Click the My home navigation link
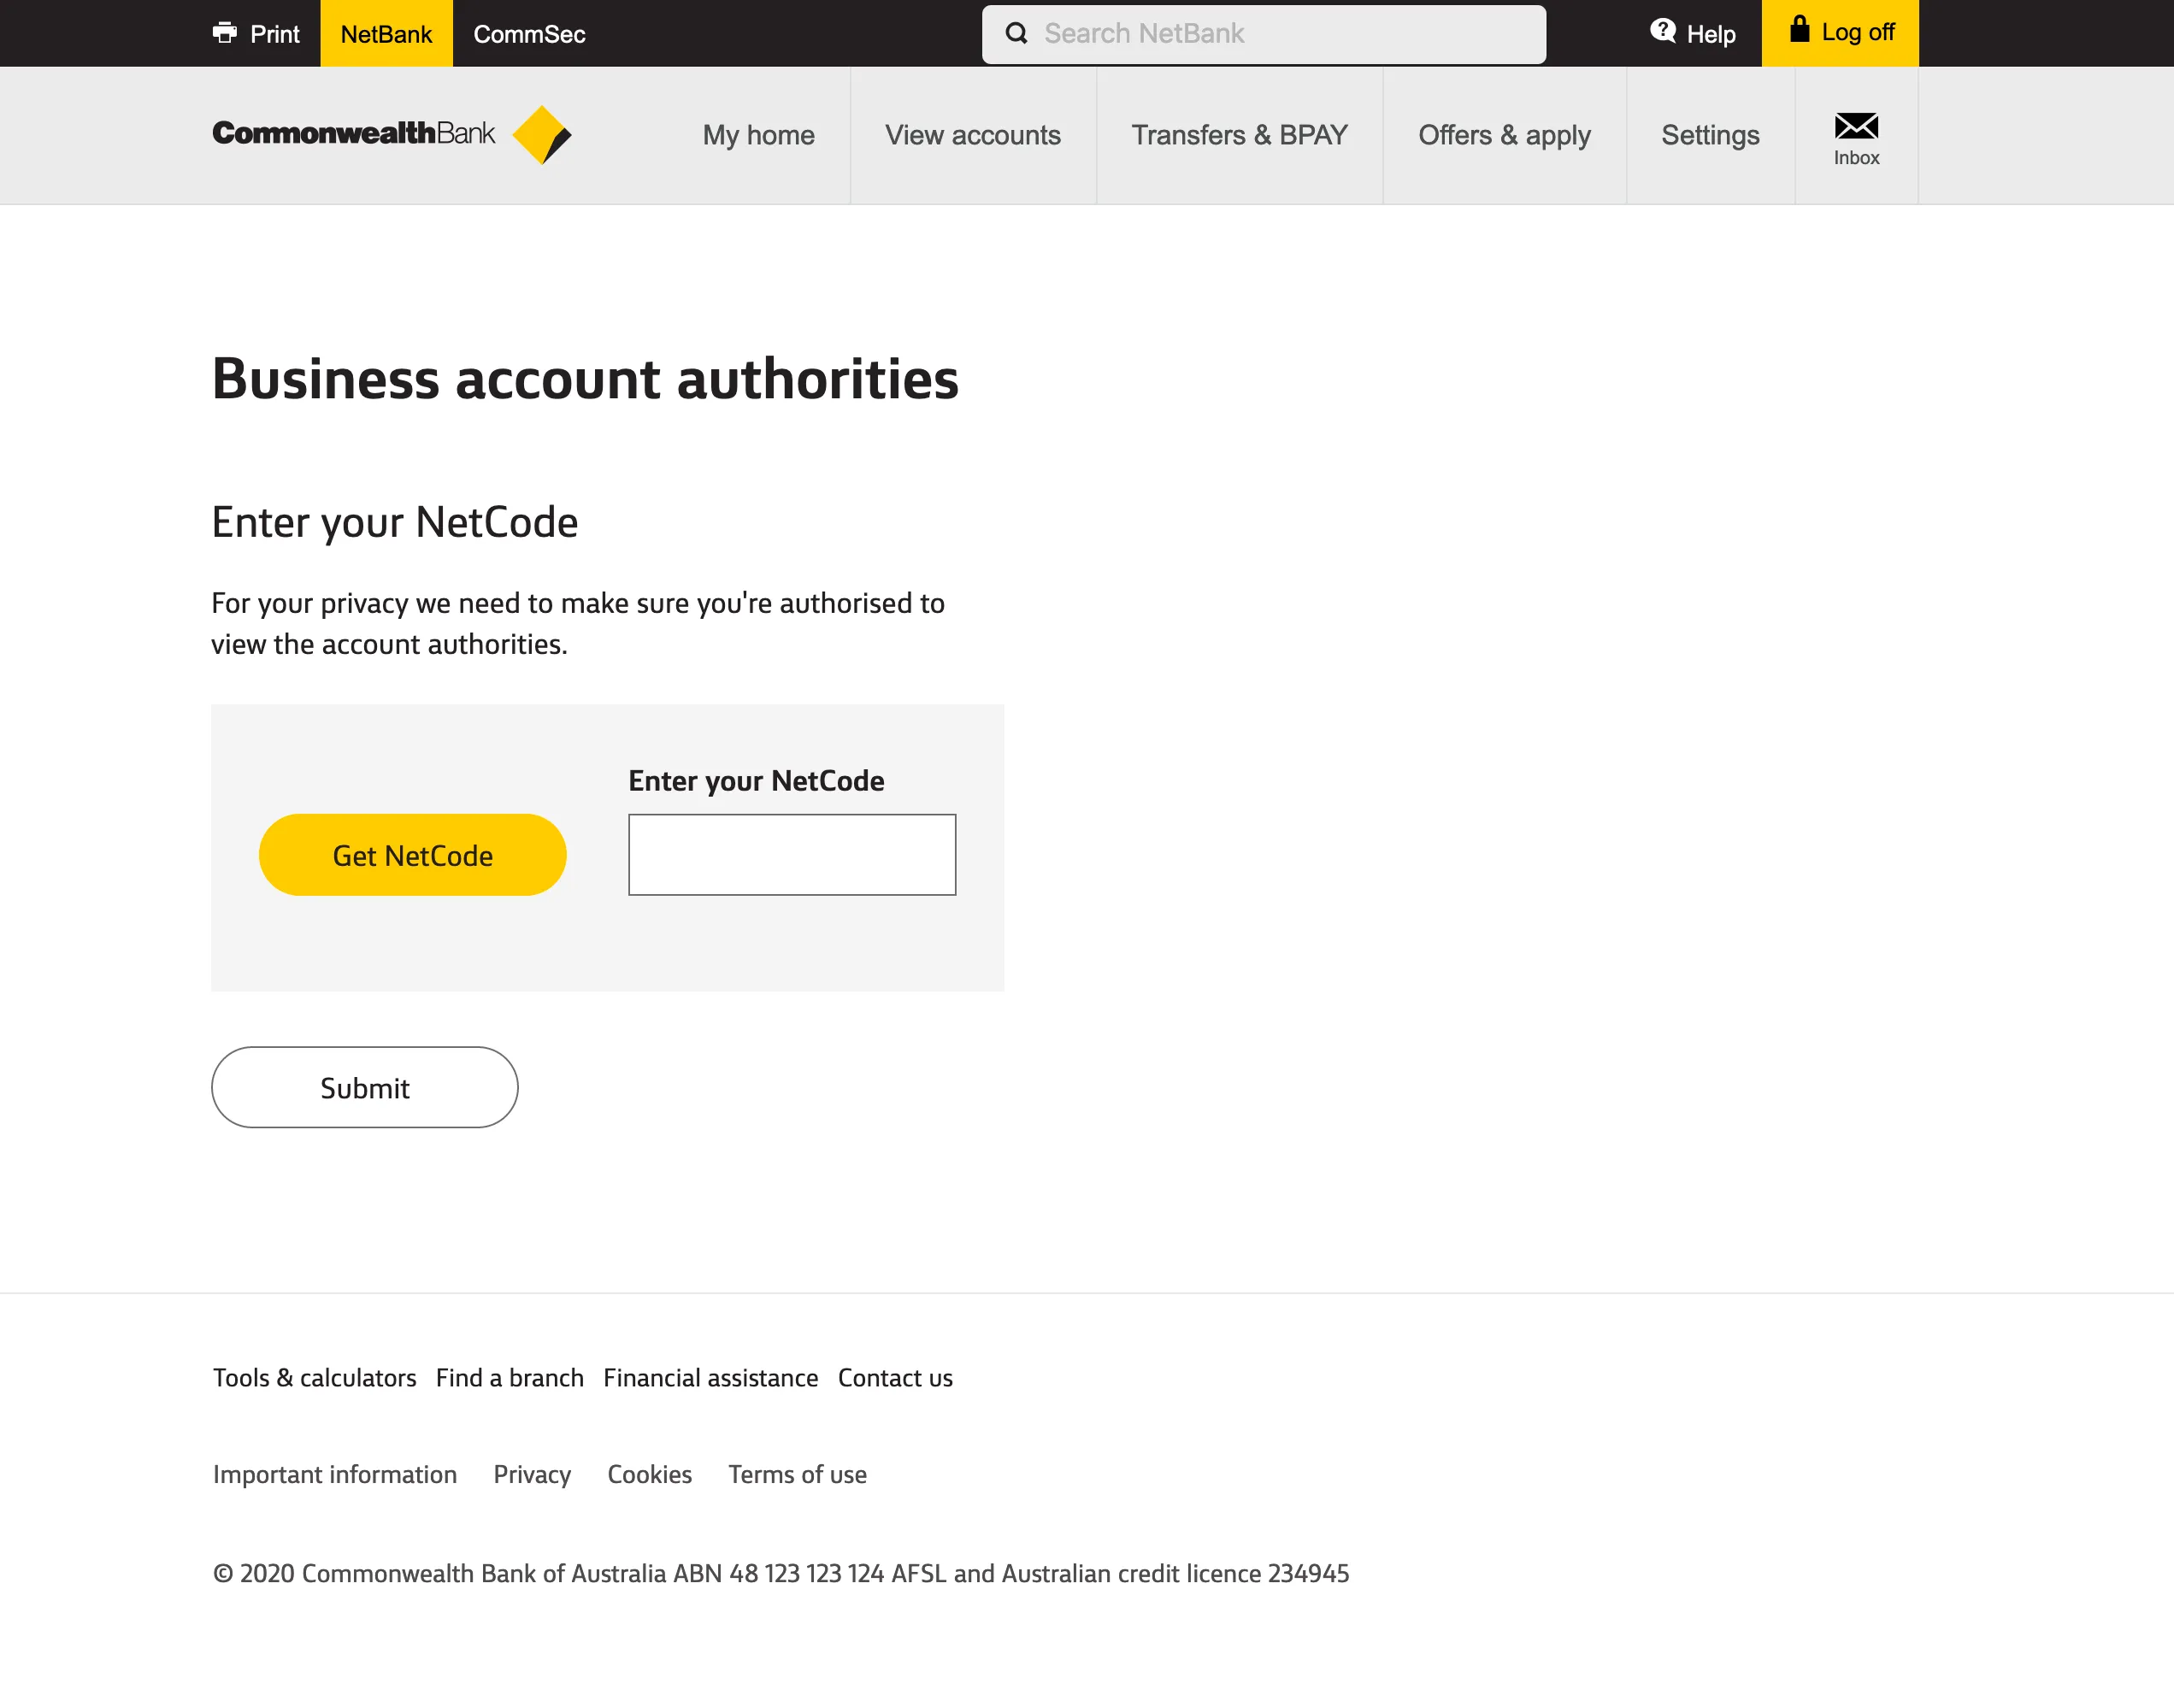Image resolution: width=2174 pixels, height=1701 pixels. 757,136
